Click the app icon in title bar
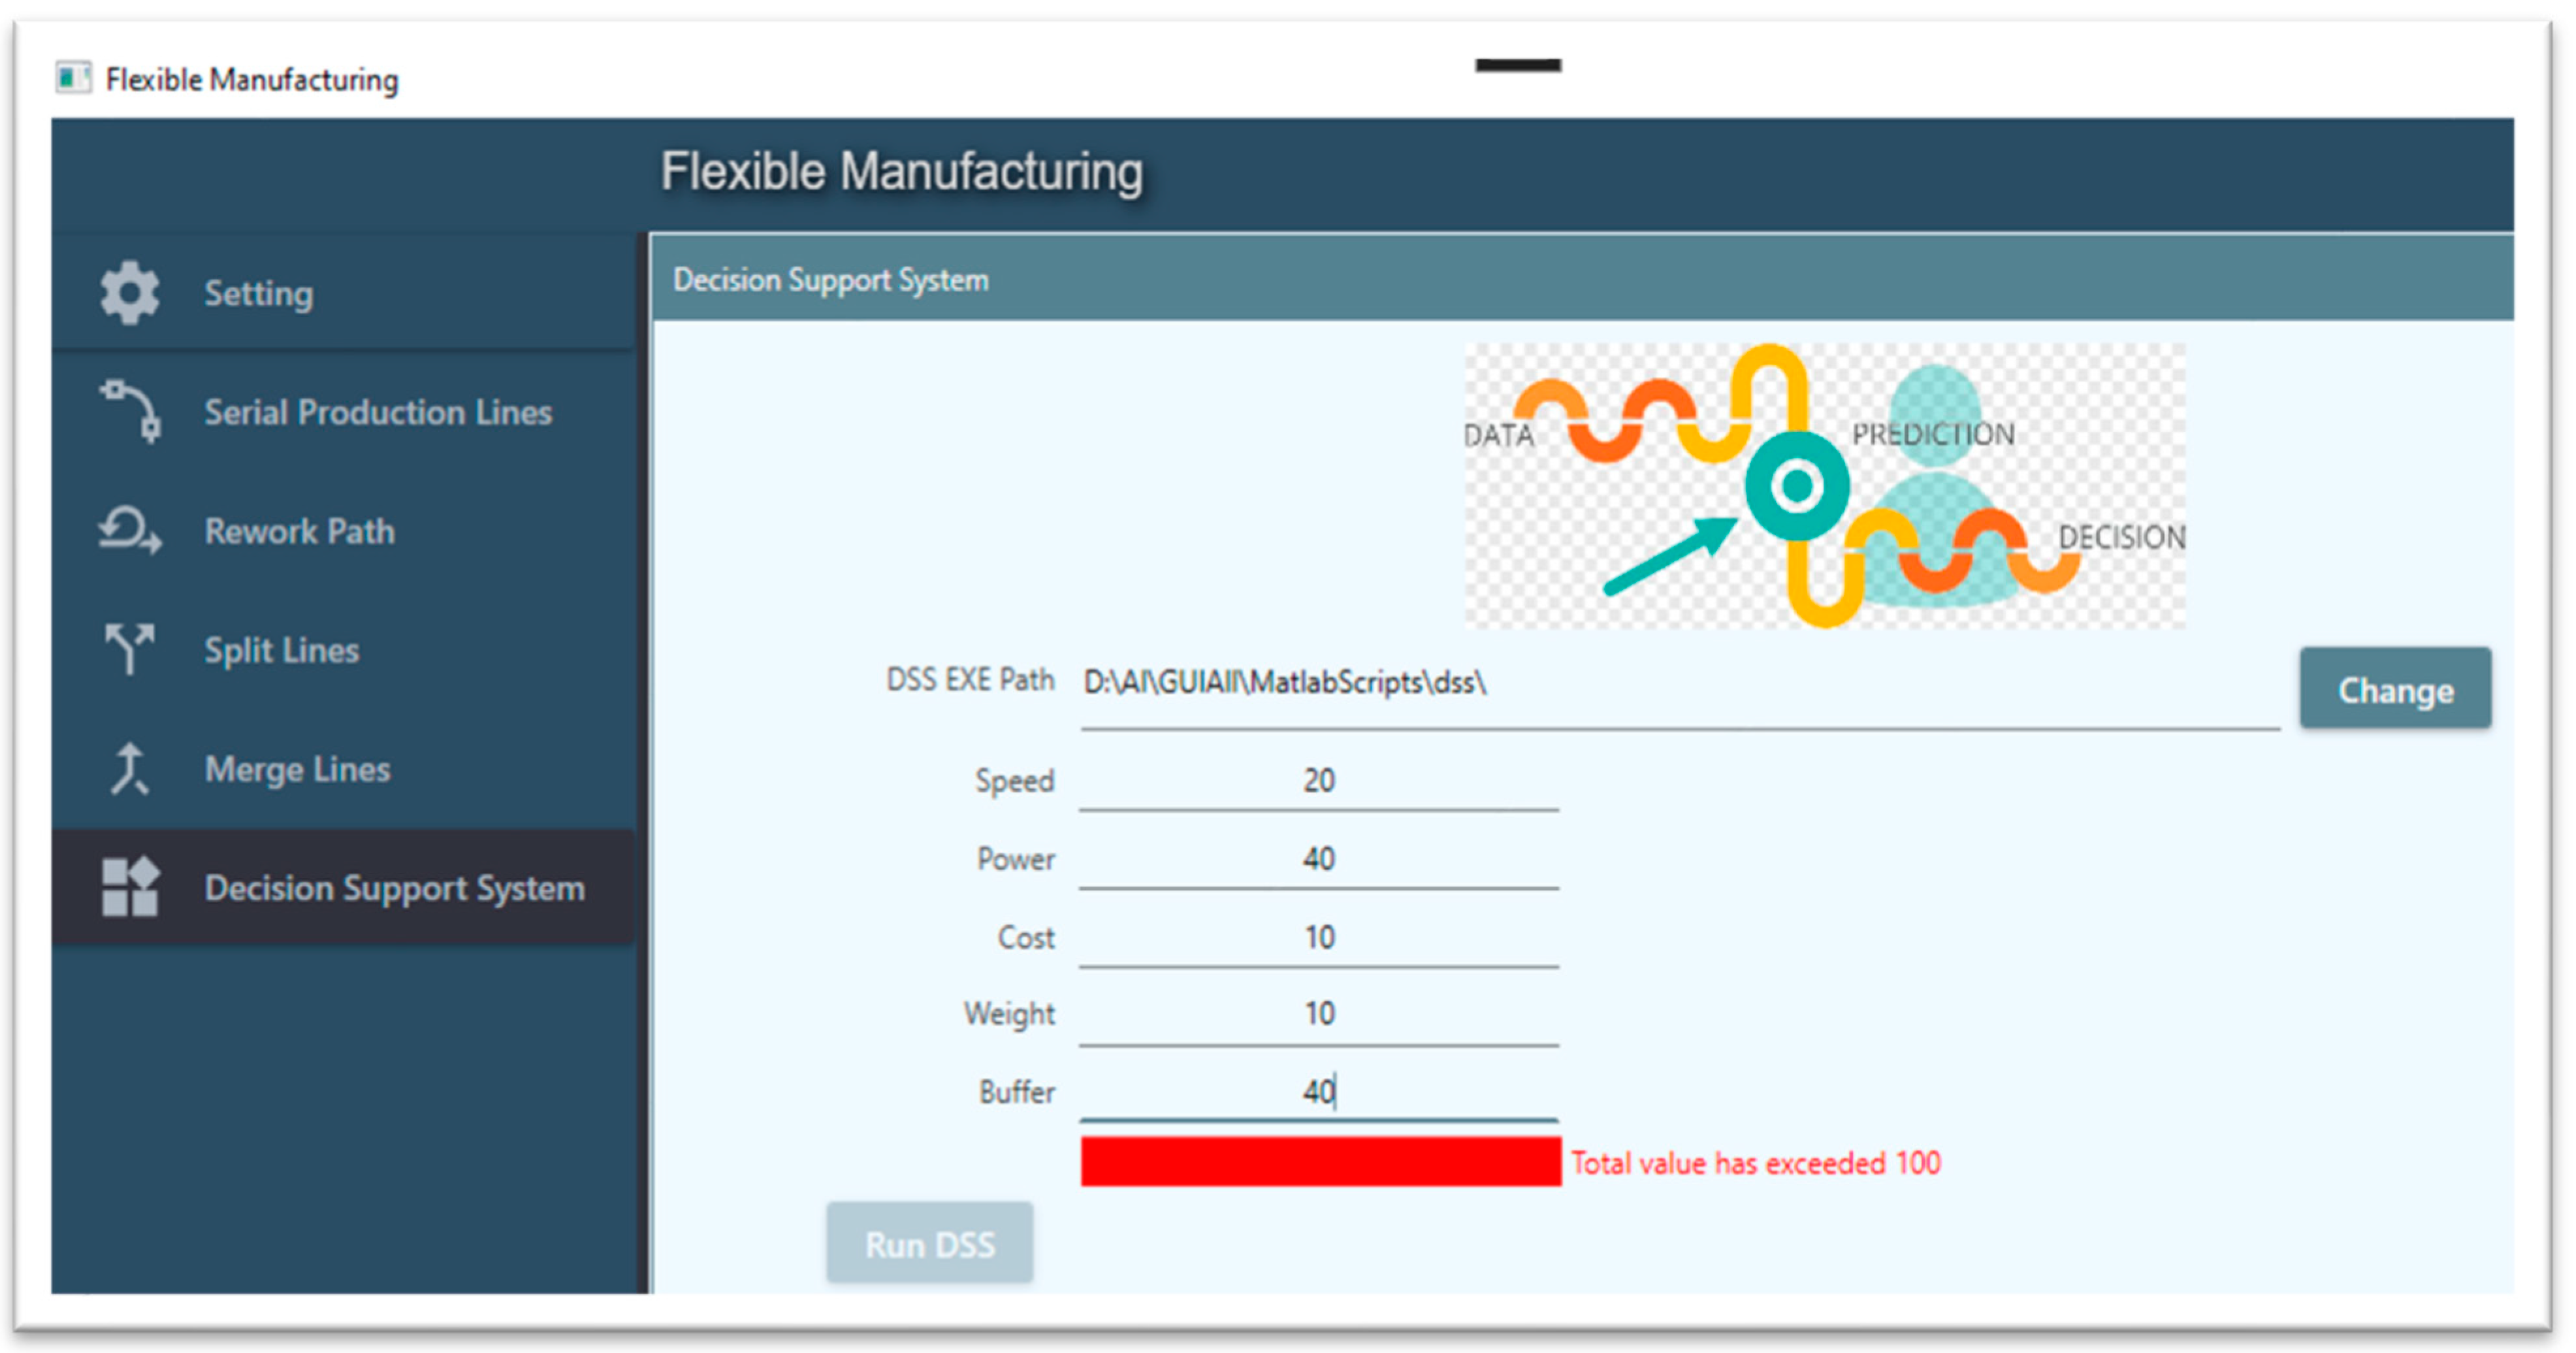 pos(73,78)
